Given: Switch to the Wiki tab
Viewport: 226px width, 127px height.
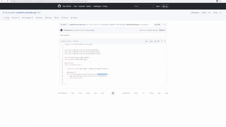Looking at the screenshot, I should [56, 18].
